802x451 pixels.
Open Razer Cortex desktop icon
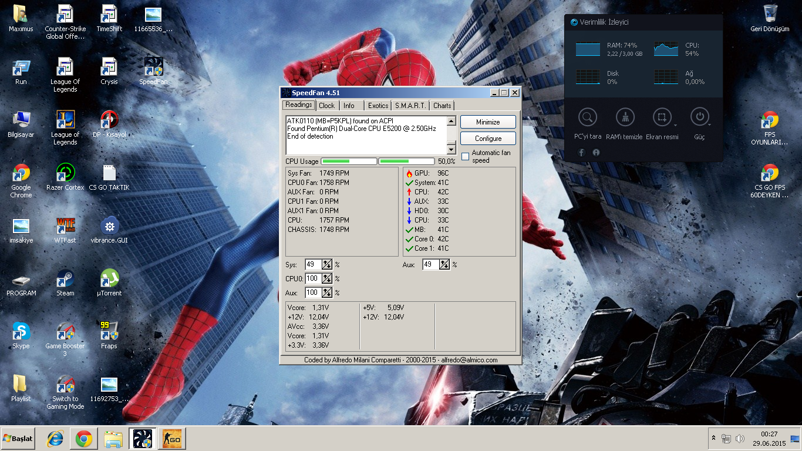pos(65,173)
